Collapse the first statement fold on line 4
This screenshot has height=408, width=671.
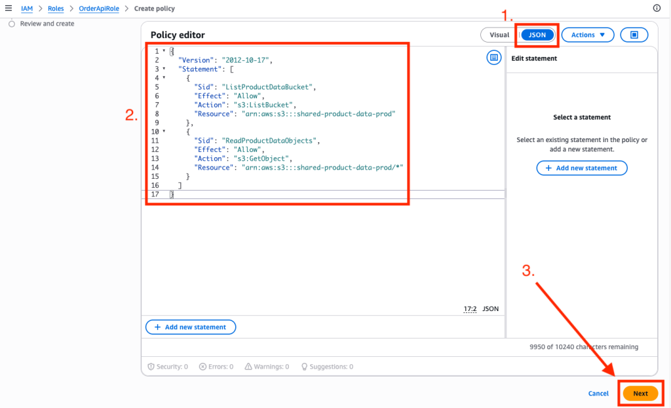coord(164,78)
